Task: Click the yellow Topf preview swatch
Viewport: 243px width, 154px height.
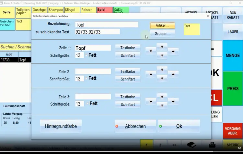Action: (192, 29)
